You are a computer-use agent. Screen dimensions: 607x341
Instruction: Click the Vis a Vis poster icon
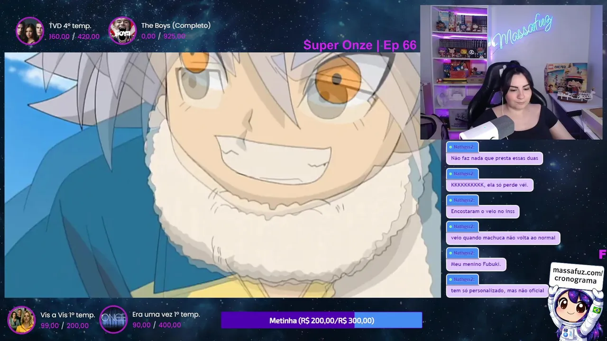(22, 320)
